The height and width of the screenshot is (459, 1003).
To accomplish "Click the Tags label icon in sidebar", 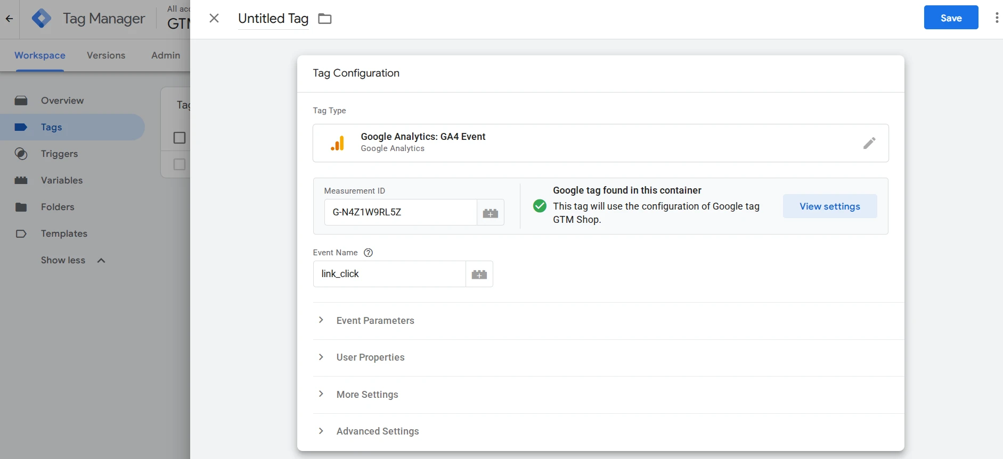I will click(x=21, y=127).
